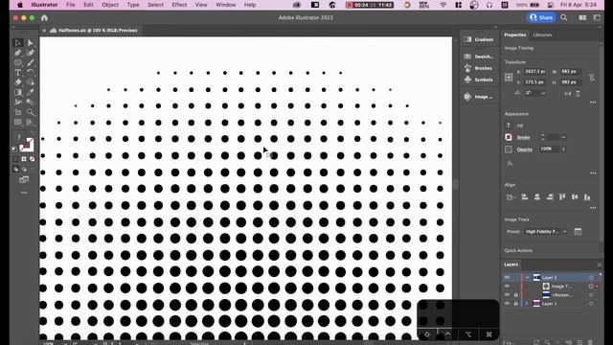Hide the Rectangle sublayer eye icon

coord(507,295)
